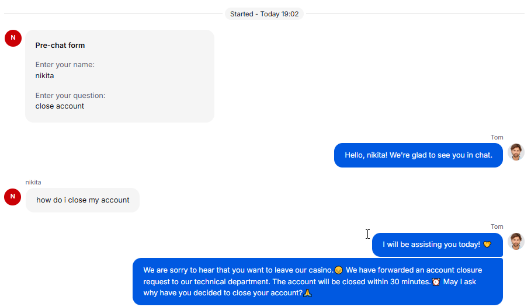Click the 'nikita' sender name above her message
The height and width of the screenshot is (307, 531).
pyautogui.click(x=33, y=182)
